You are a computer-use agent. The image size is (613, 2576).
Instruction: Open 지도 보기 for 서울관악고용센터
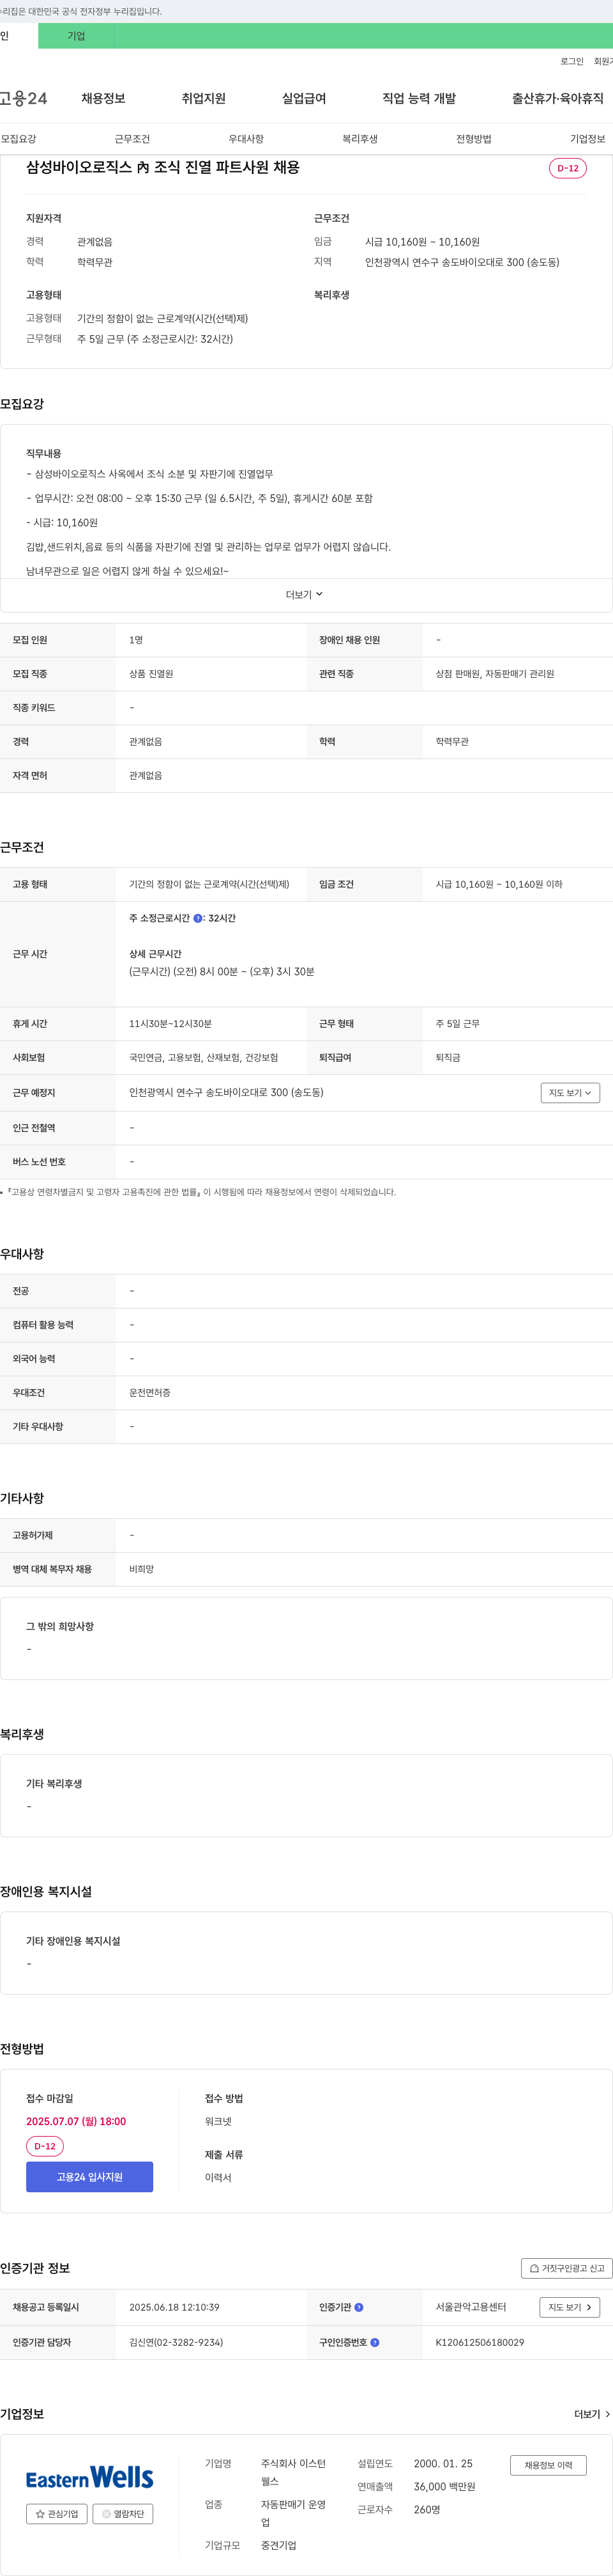[x=570, y=2308]
